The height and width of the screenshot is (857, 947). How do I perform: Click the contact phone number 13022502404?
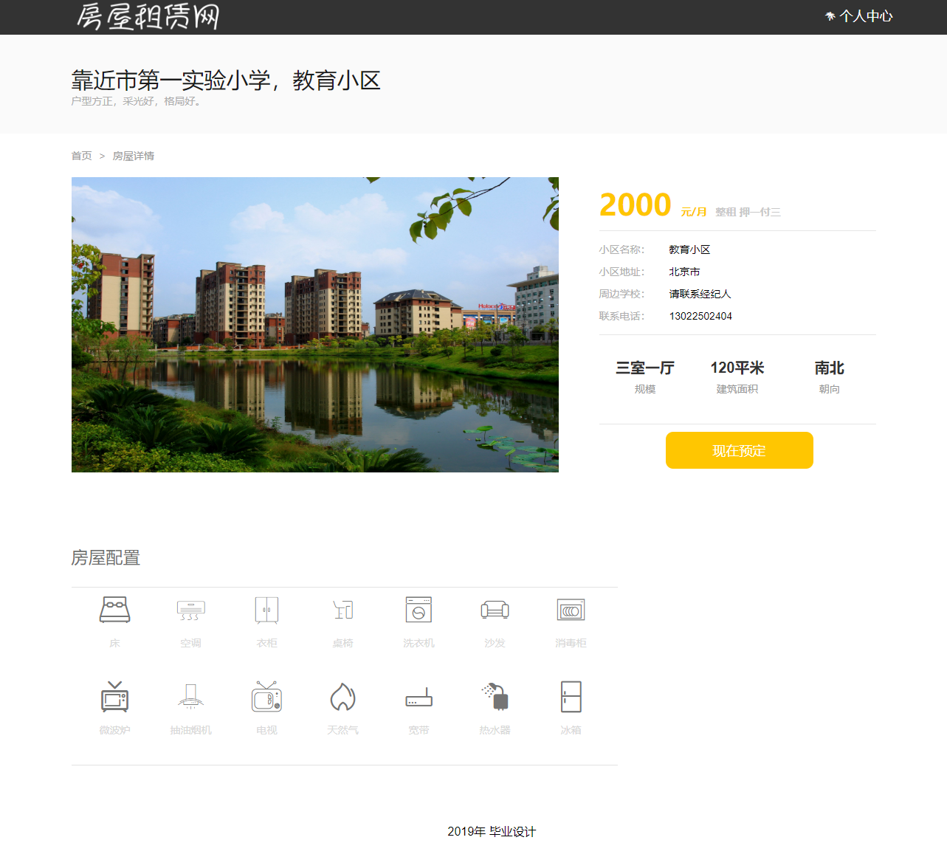(700, 316)
